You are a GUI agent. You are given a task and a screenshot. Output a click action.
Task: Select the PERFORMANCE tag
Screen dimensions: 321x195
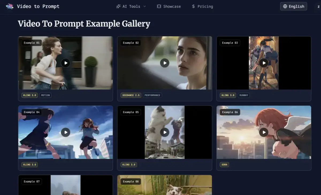pos(152,95)
